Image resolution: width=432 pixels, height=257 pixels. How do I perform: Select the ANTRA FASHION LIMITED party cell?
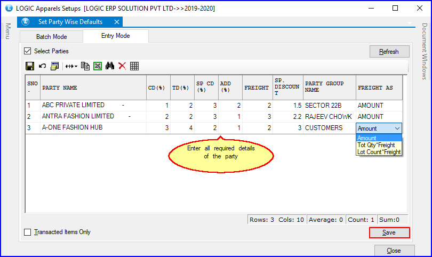[93, 117]
